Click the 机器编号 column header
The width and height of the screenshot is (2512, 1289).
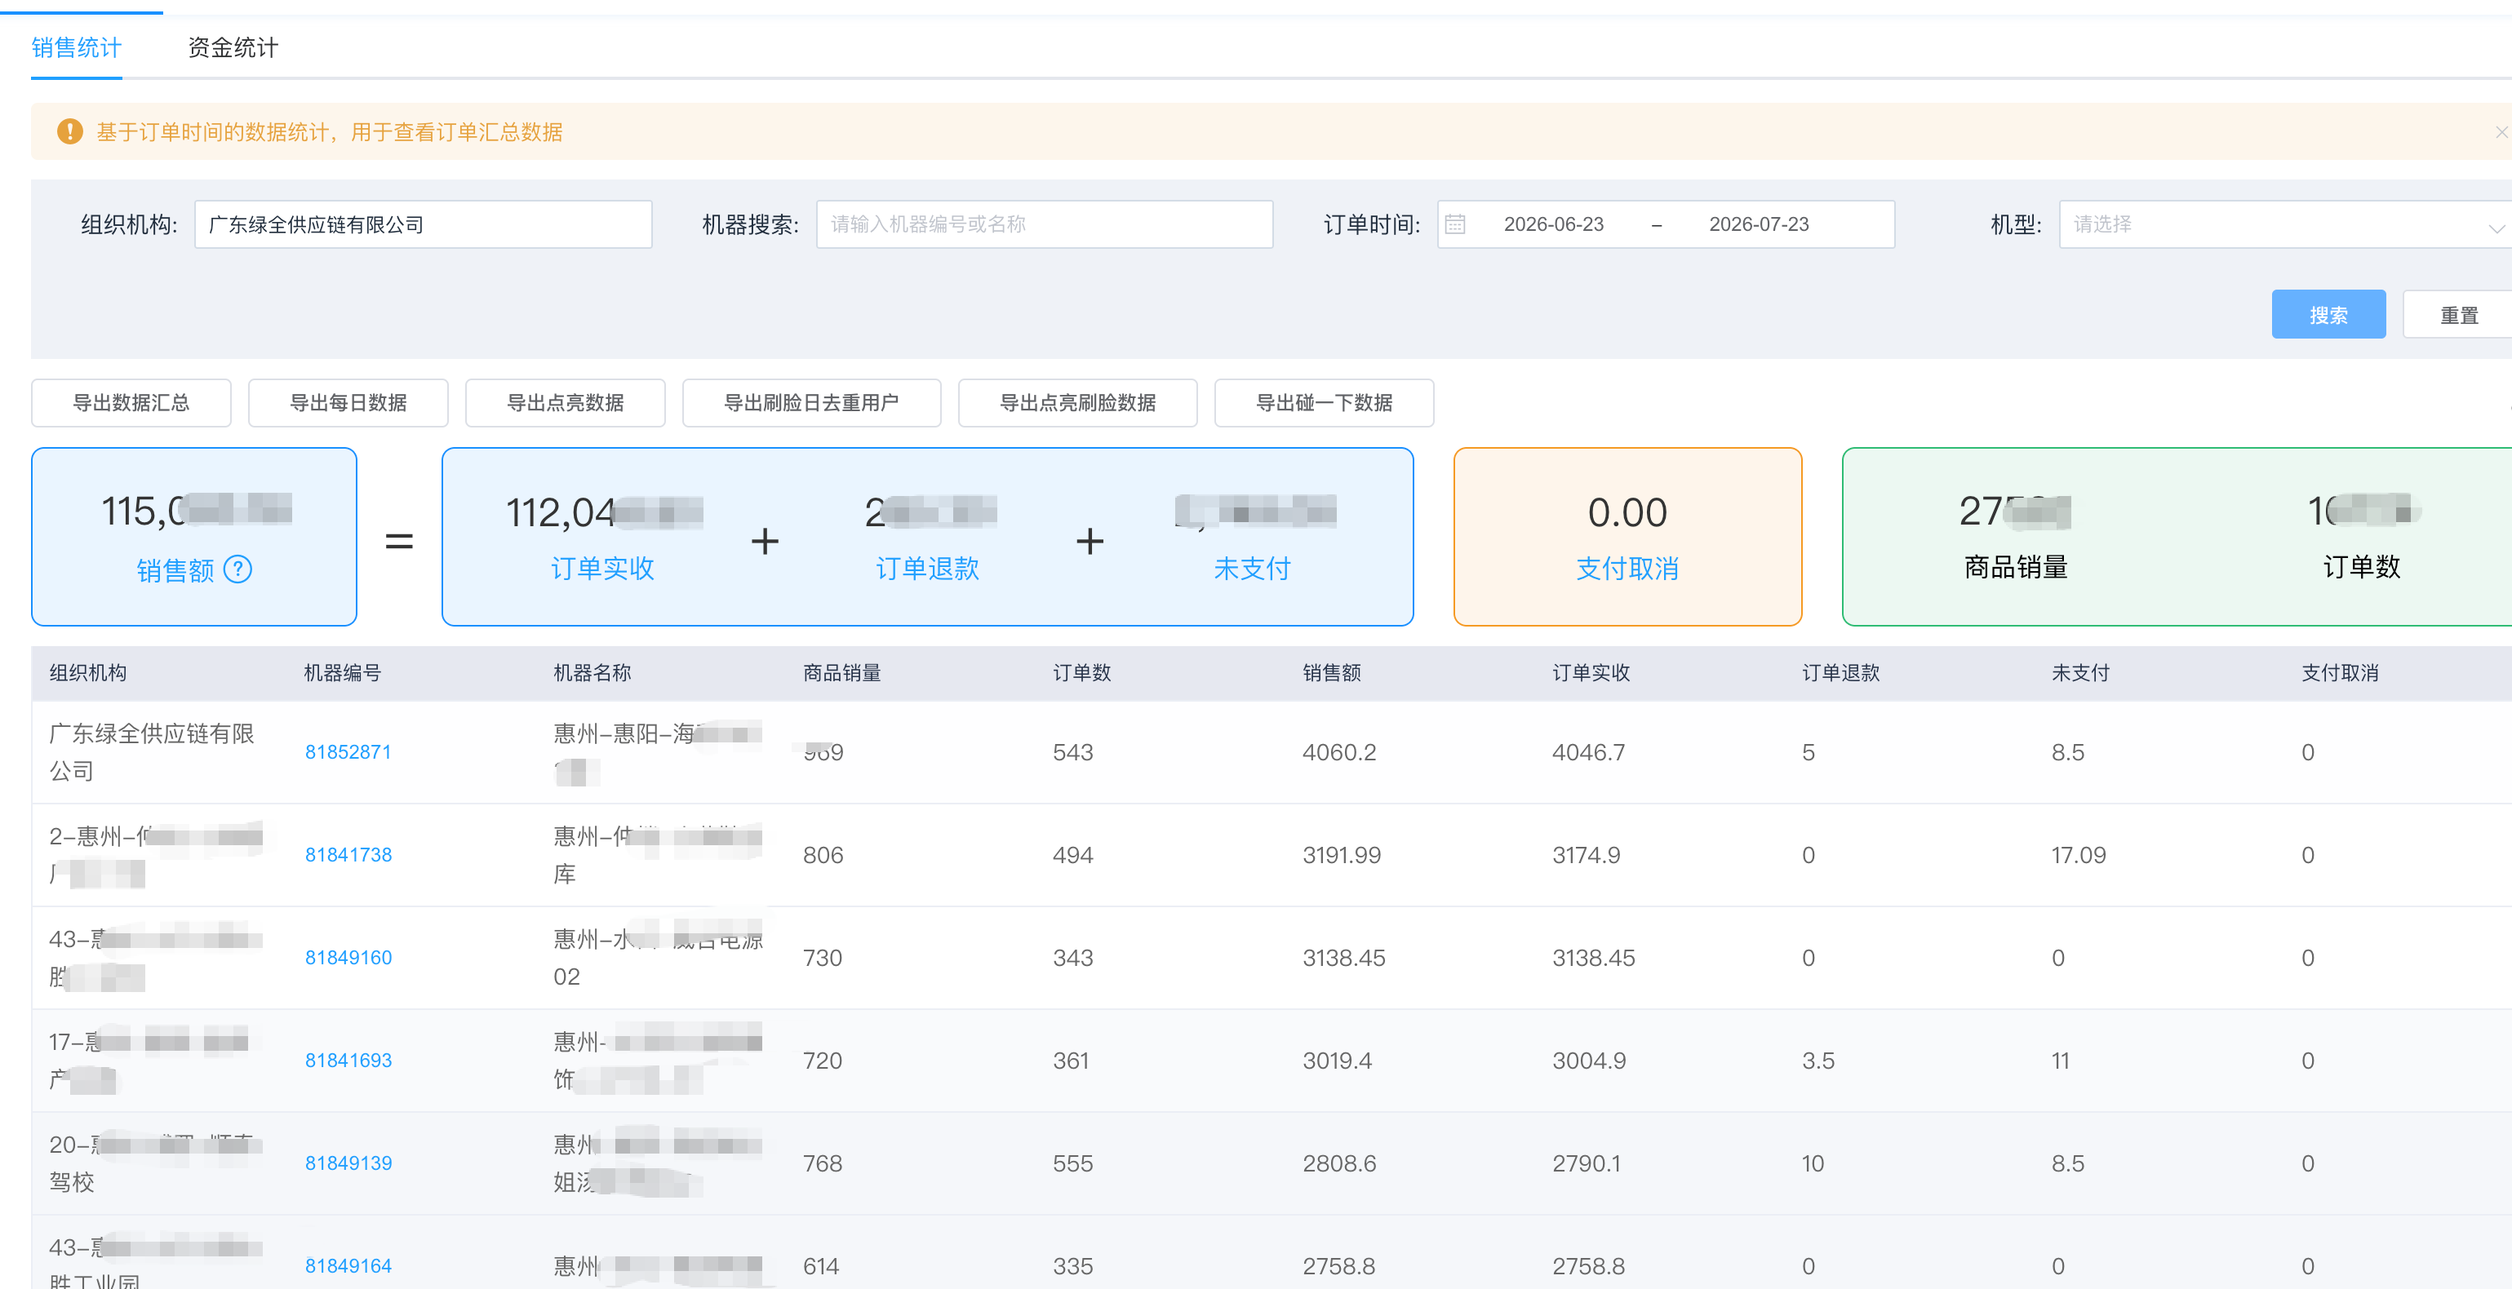point(342,673)
